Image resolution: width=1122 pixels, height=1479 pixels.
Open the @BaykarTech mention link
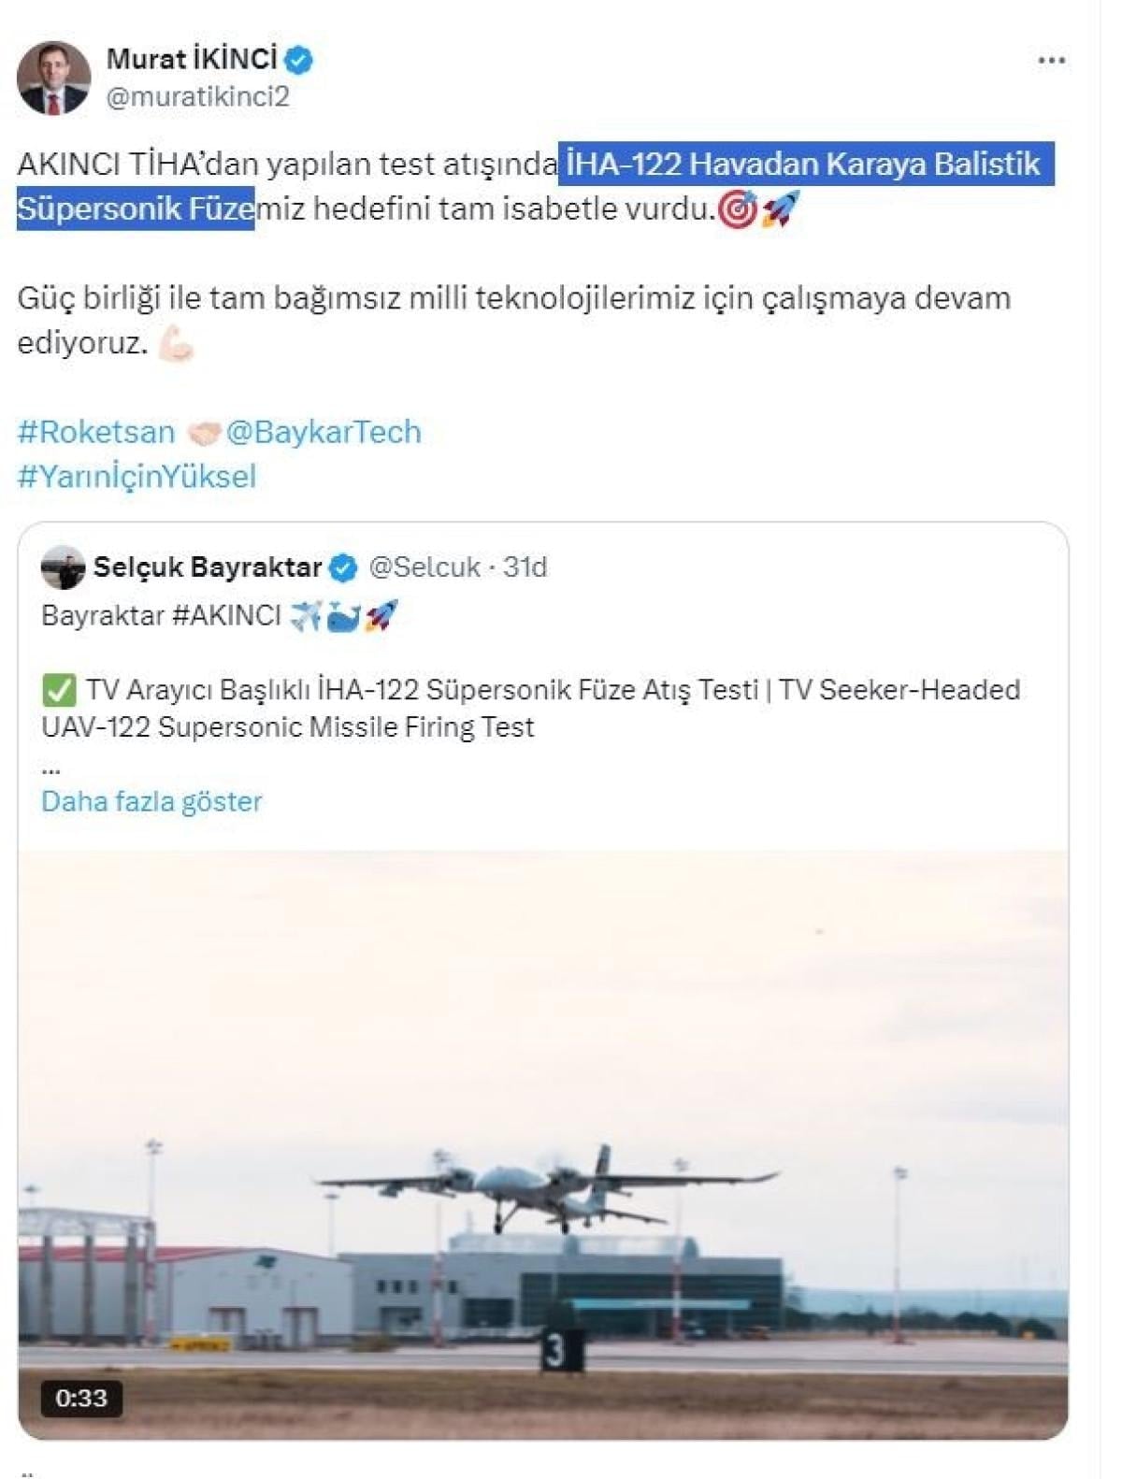tap(324, 432)
